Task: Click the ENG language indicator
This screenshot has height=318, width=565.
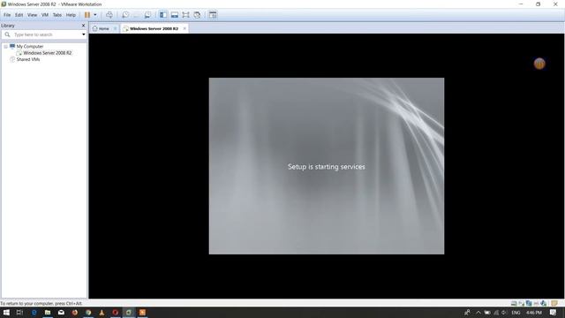Action: [516, 313]
